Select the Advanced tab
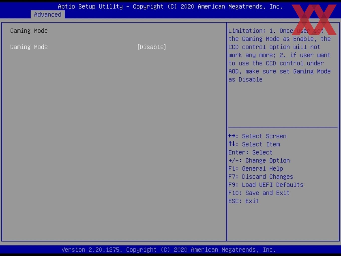The image size is (341, 256). coord(48,15)
